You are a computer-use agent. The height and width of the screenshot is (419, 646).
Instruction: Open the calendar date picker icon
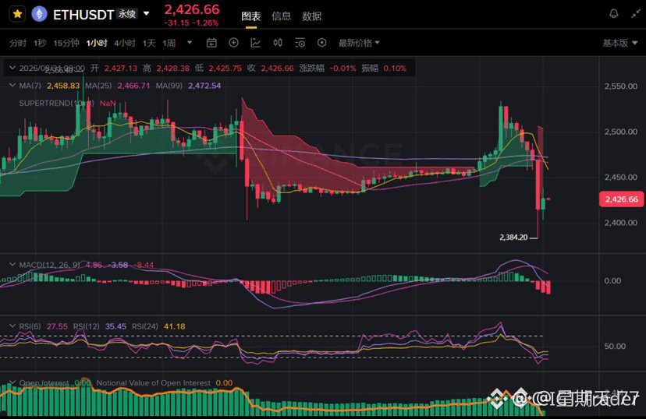click(211, 43)
